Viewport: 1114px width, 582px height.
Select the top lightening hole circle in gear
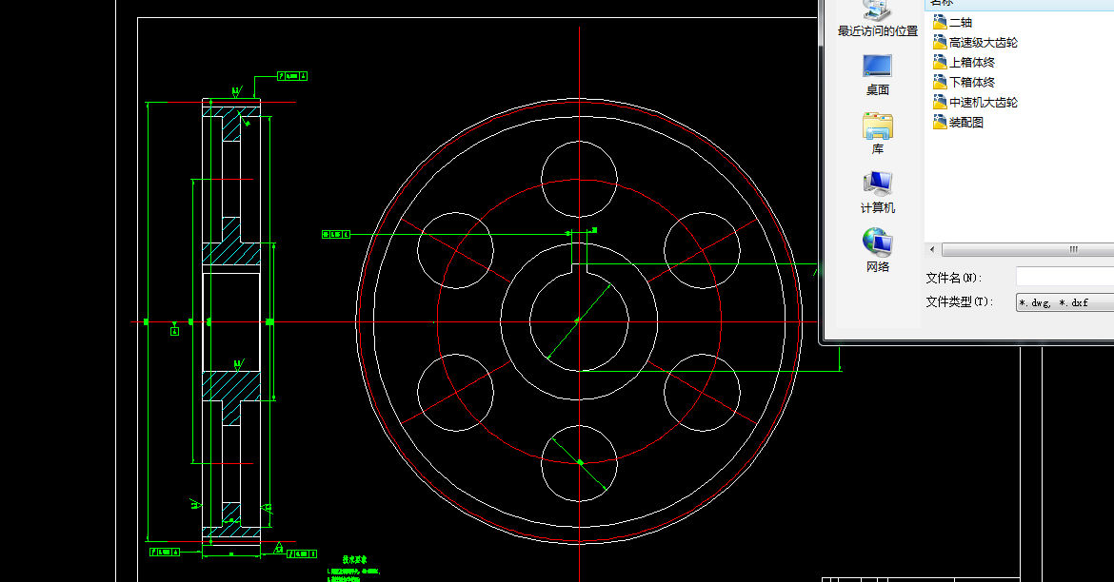coord(579,180)
